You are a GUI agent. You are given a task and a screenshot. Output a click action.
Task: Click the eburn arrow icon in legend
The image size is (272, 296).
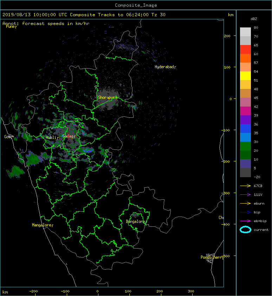point(245,203)
